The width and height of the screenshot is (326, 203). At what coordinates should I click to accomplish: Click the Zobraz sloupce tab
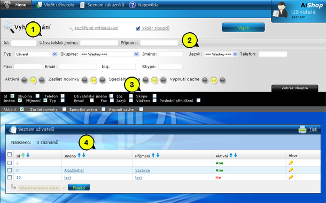tap(294, 88)
